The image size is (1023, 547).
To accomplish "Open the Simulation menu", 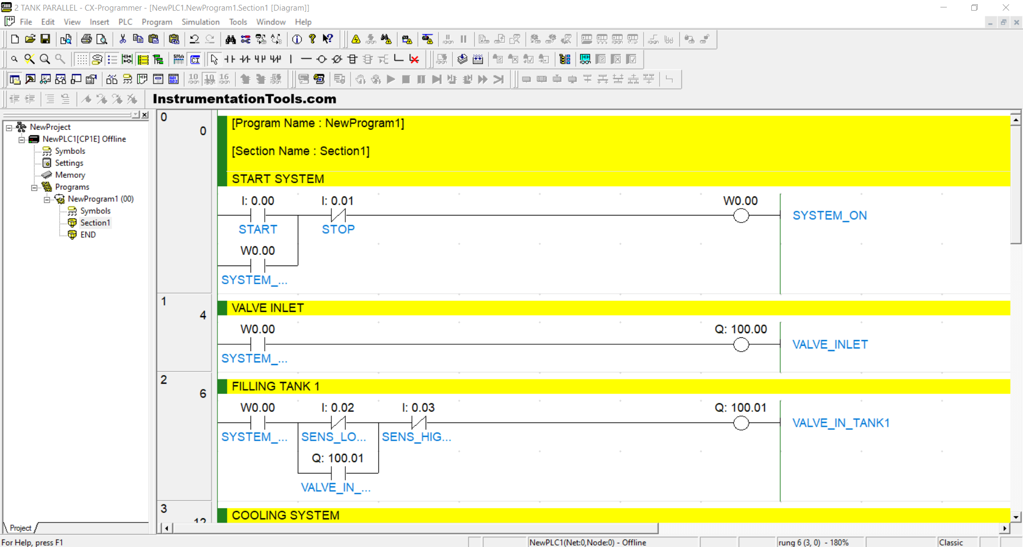I will 200,22.
